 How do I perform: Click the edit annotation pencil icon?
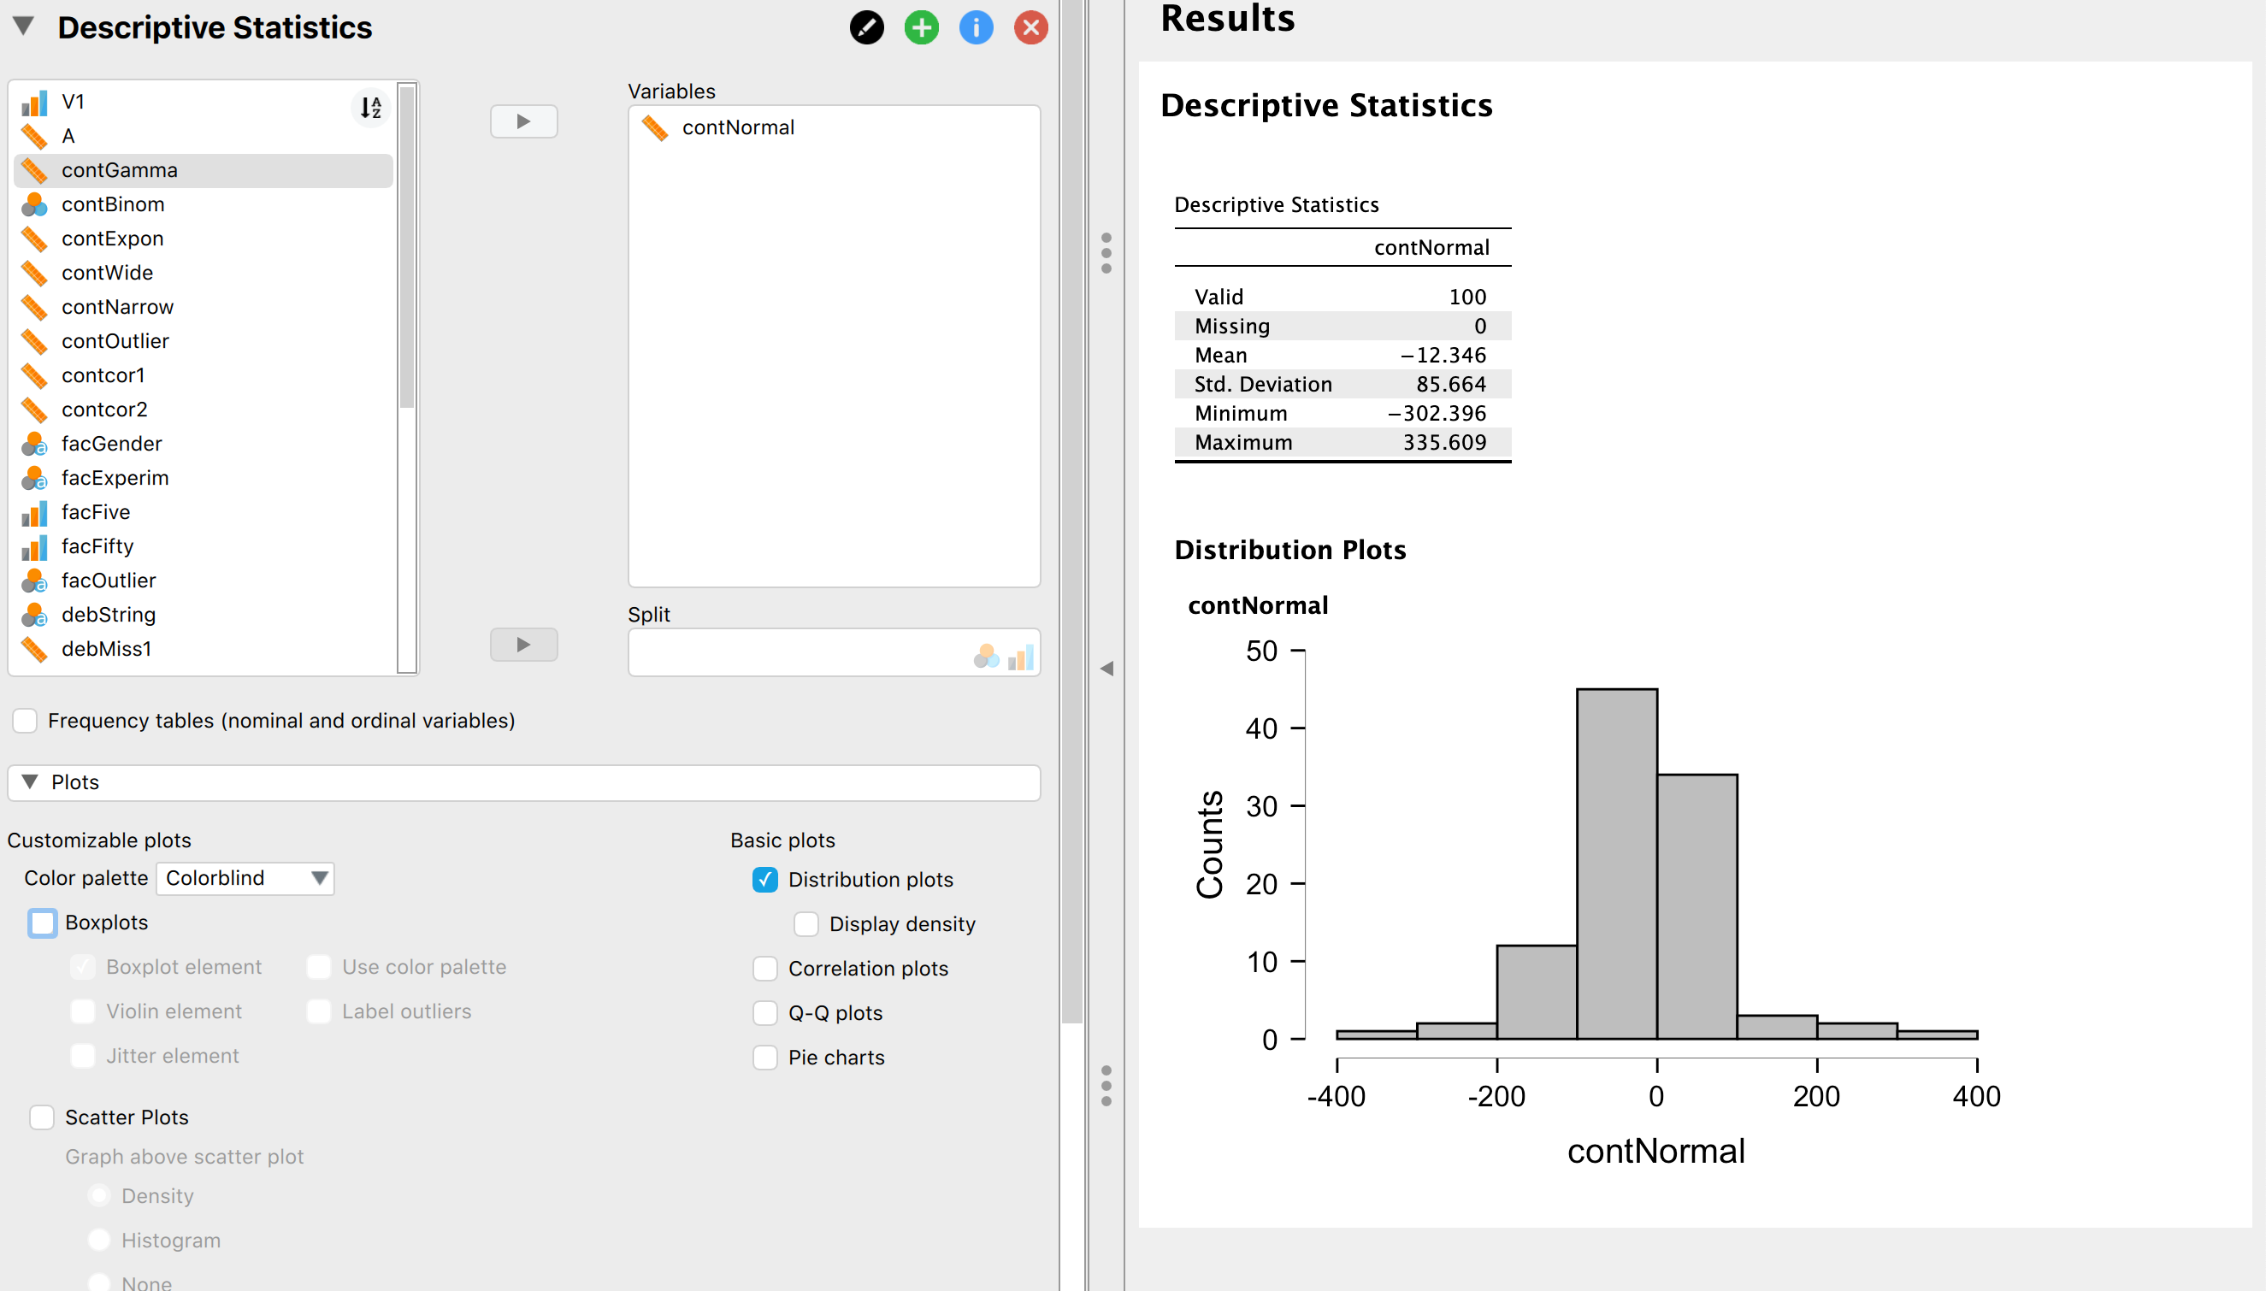tap(866, 27)
